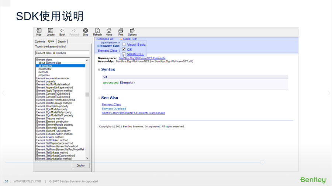332x186 pixels.
Task: Open Bentley.DgnPlatformNET.Elements Namespace See Also link
Action: tap(134, 113)
